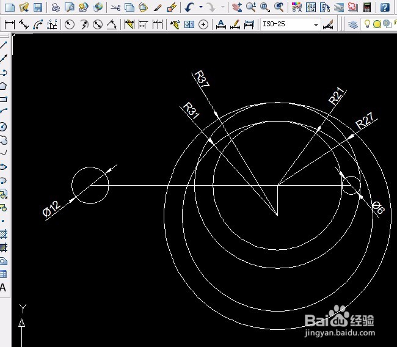Select Dimension Edit tool

pyautogui.click(x=221, y=24)
